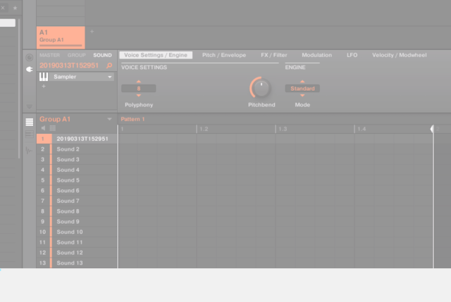Open Pitch / Envelope page
The image size is (451, 302).
point(224,55)
